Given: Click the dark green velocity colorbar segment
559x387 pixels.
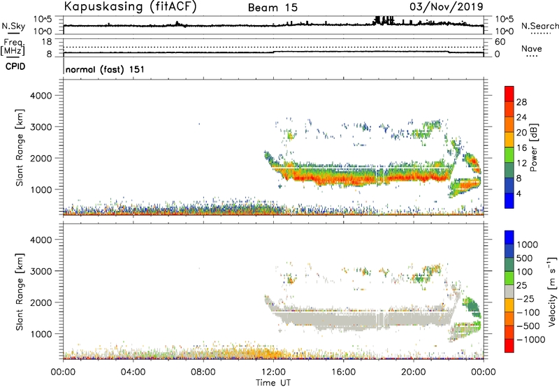Looking at the screenshot, I should (509, 265).
